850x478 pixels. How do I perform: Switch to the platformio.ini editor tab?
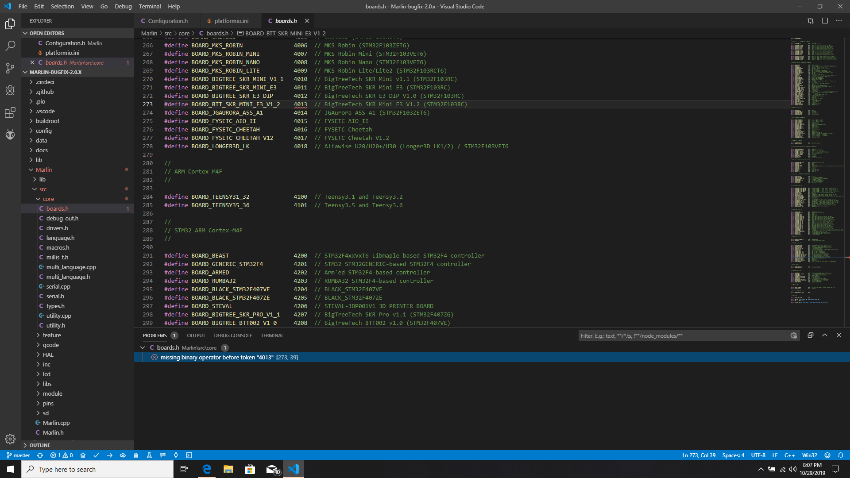tap(231, 21)
